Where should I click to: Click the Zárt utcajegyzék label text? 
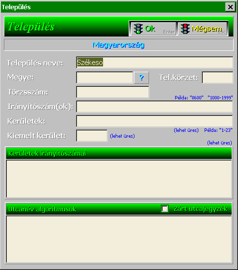click(x=201, y=209)
